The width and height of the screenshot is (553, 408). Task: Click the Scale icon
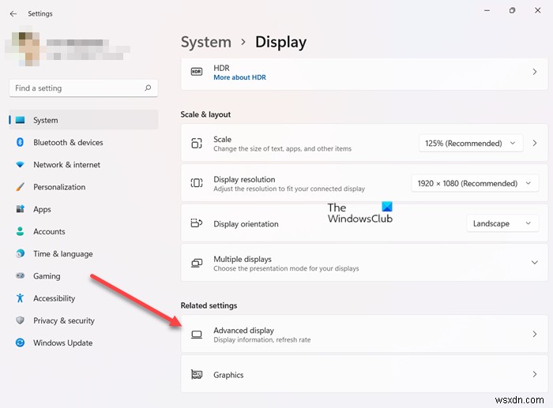pyautogui.click(x=197, y=143)
